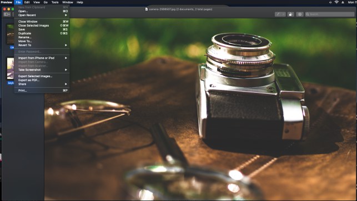Screen dimensions: 357x201
Task: Click the yellow minimize window button
Action: pos(9,9)
